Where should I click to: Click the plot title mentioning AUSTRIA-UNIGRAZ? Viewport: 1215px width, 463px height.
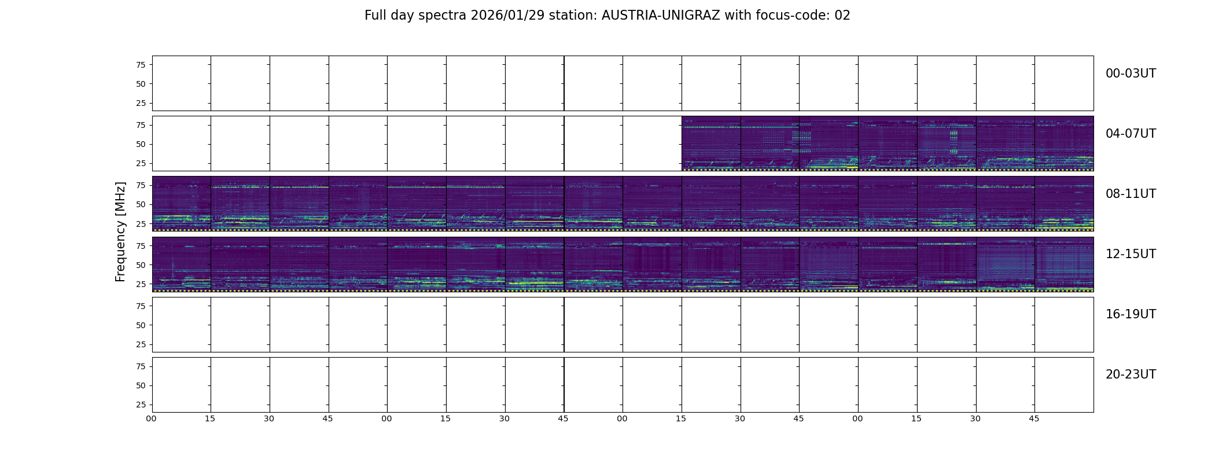click(x=607, y=16)
